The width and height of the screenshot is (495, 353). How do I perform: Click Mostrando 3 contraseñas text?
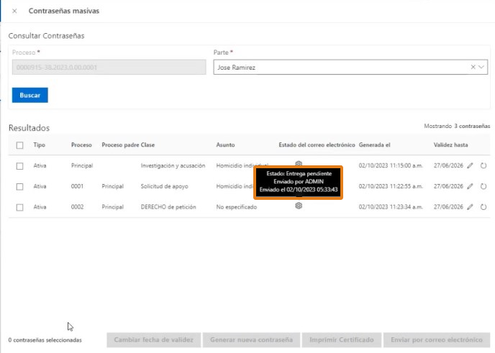click(457, 126)
